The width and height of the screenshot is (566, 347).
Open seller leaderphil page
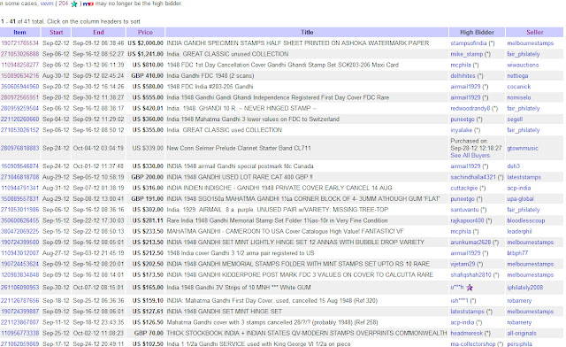click(519, 231)
